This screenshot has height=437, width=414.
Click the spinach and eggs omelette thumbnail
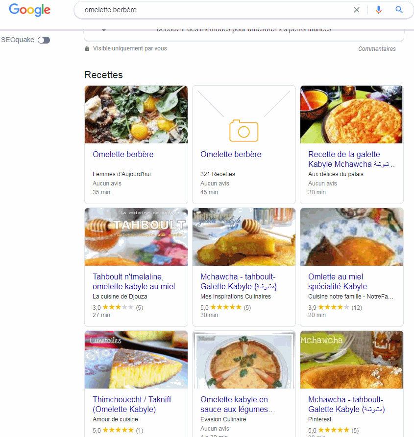point(136,115)
